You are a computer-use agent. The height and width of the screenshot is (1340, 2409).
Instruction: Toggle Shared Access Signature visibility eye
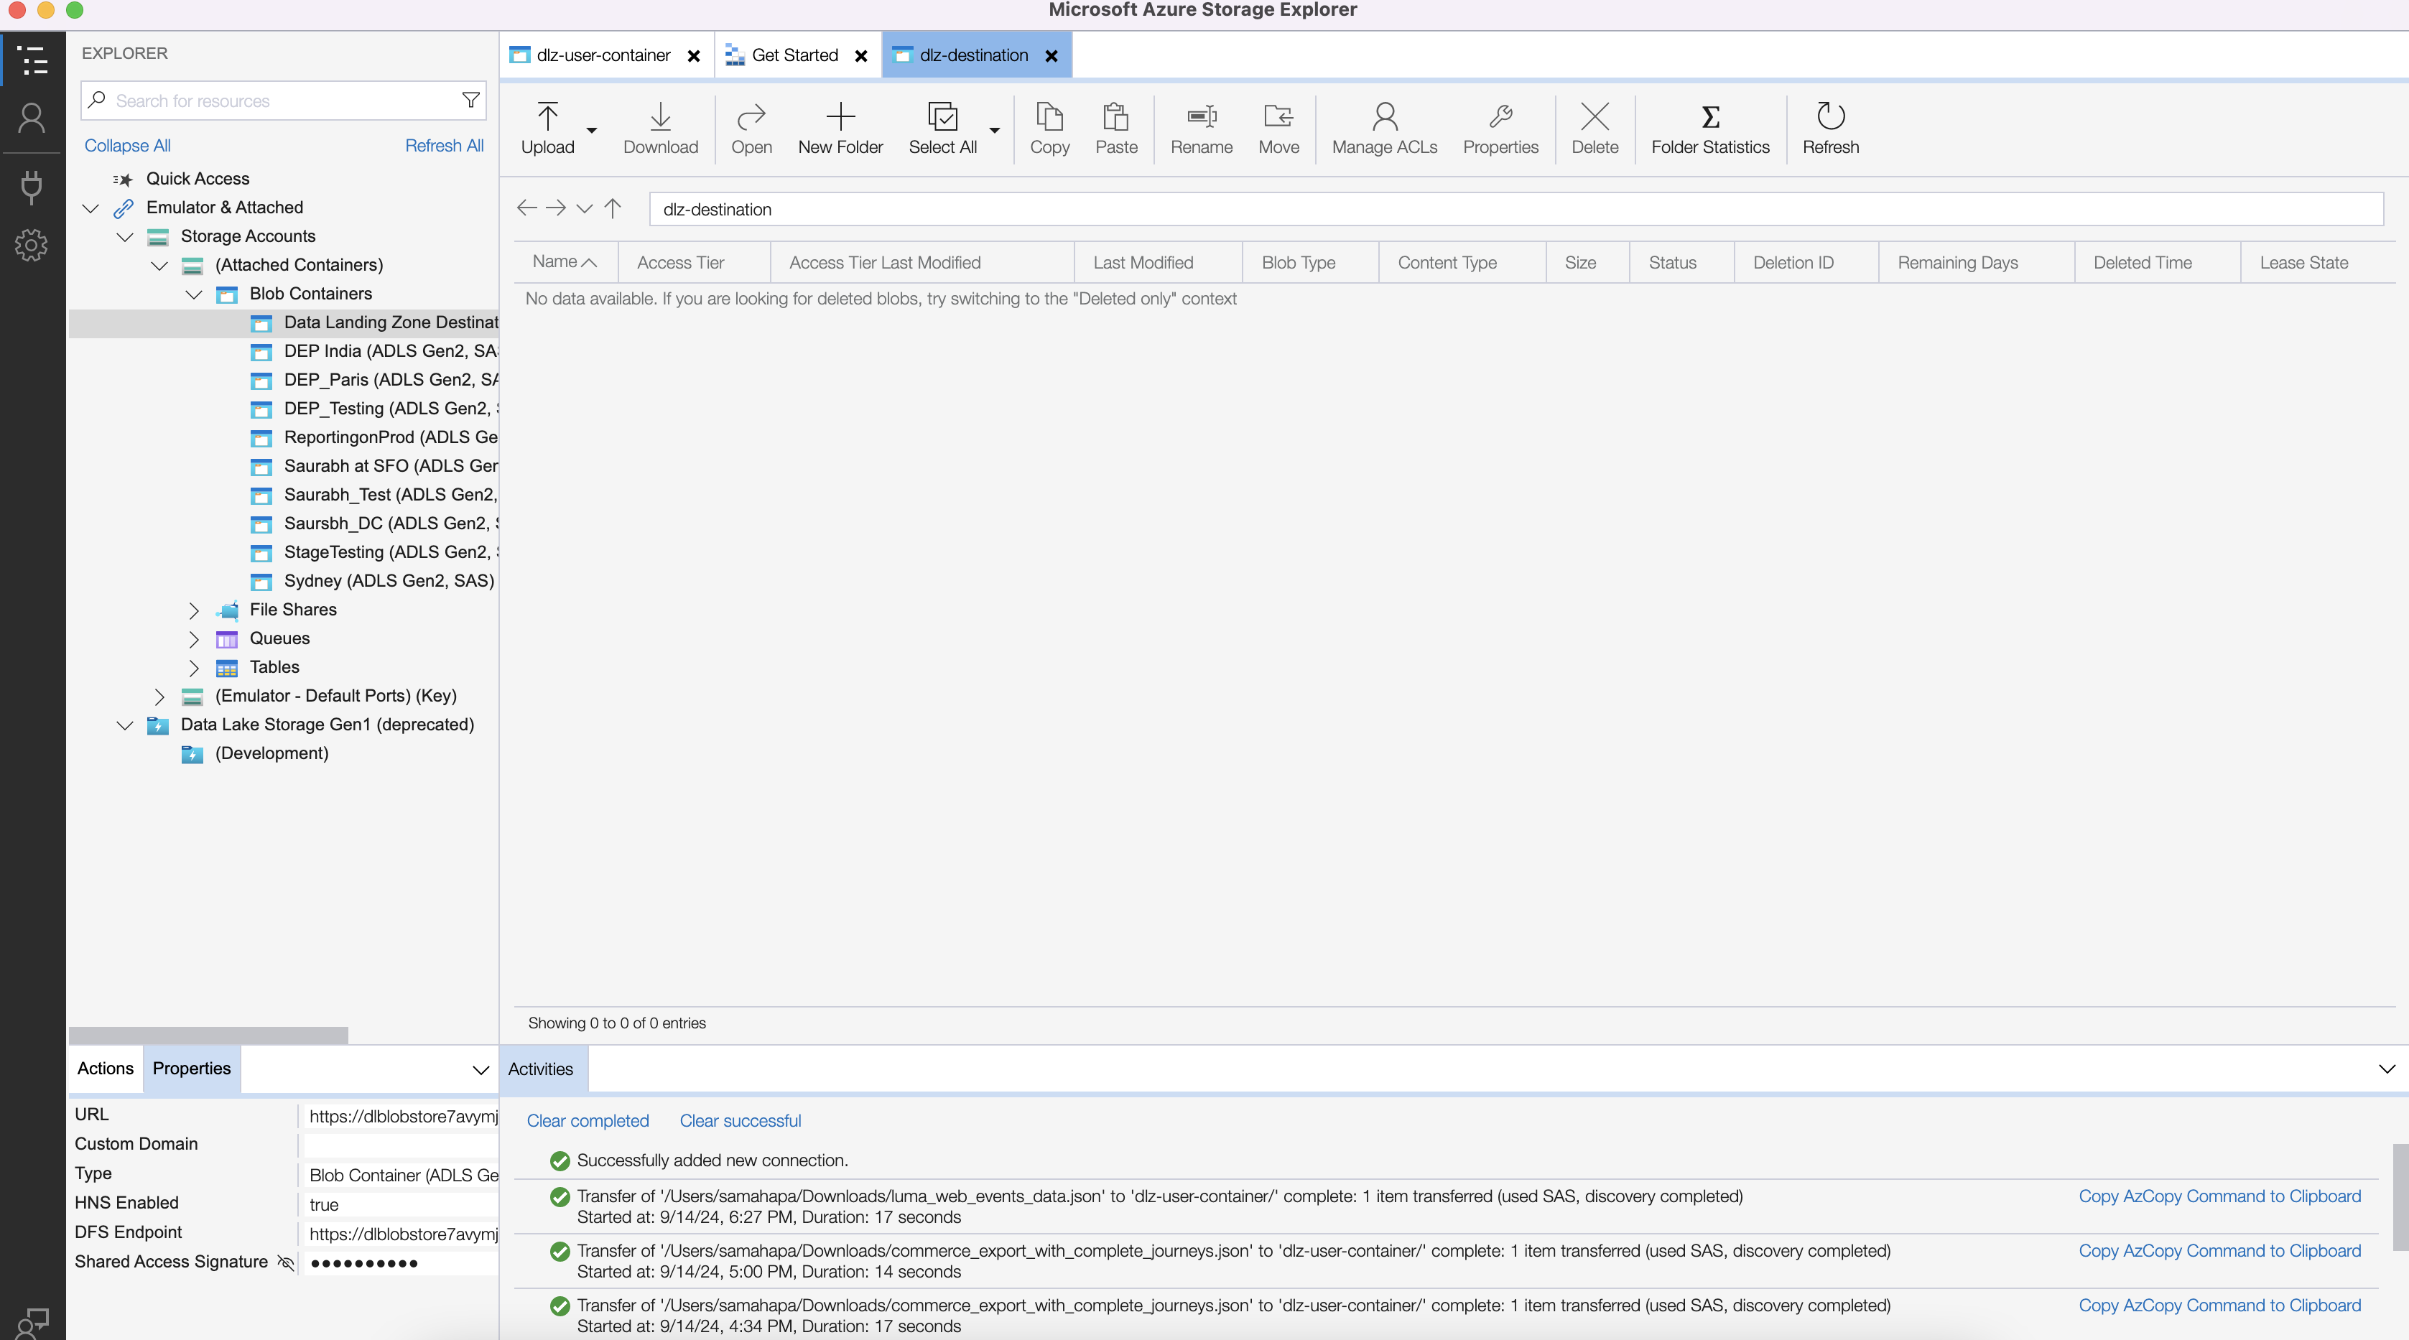pyautogui.click(x=286, y=1262)
